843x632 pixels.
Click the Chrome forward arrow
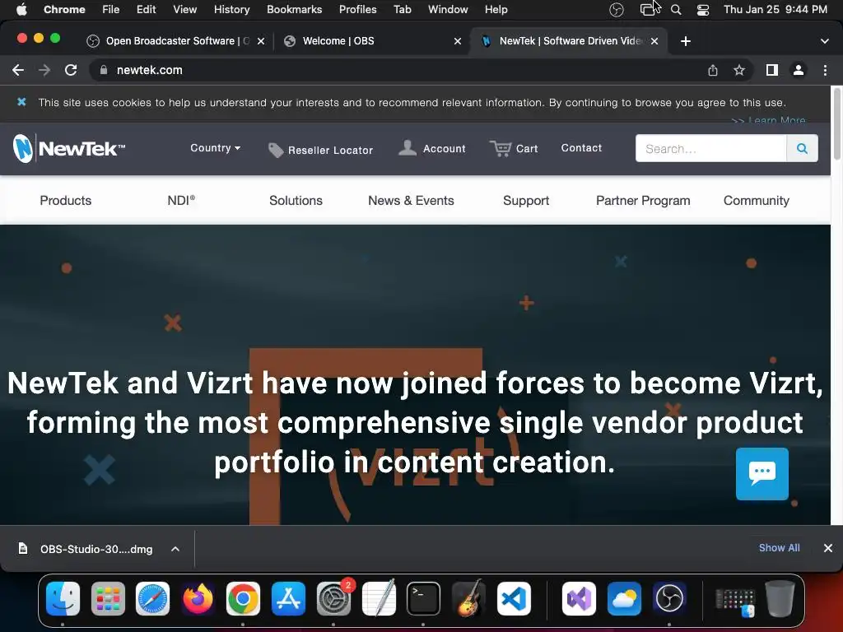tap(44, 70)
